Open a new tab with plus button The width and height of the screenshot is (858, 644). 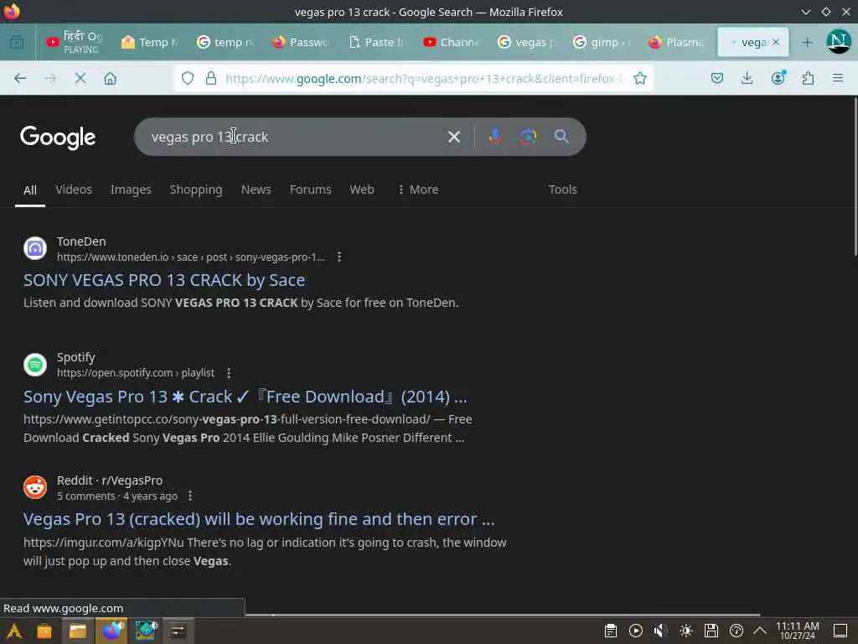pos(807,42)
